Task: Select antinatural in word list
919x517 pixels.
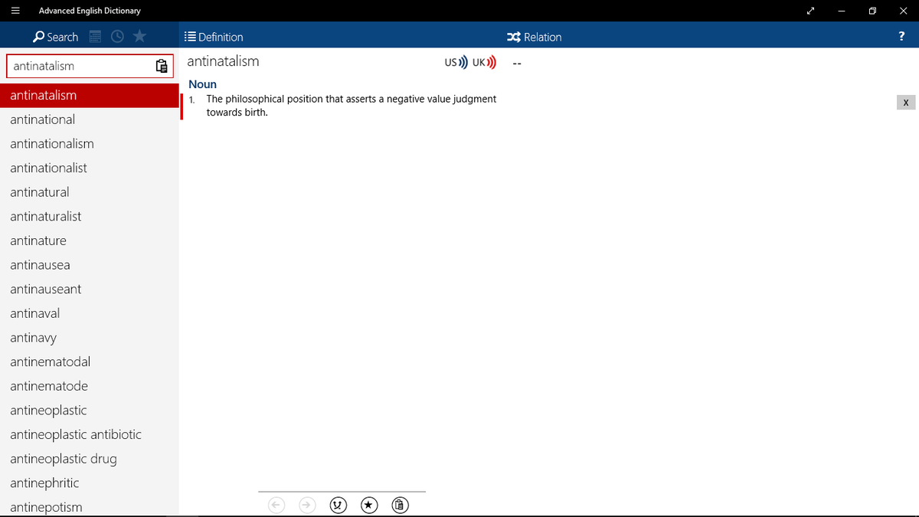Action: pos(89,192)
